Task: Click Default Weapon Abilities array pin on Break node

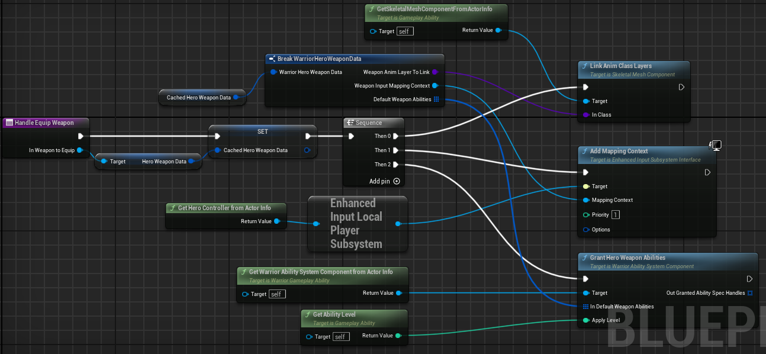Action: click(x=436, y=99)
